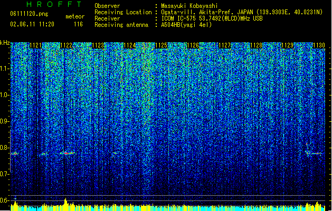This screenshot has height=211, width=332.
Task: Click the Receiving Location value text
Action: 242,12
